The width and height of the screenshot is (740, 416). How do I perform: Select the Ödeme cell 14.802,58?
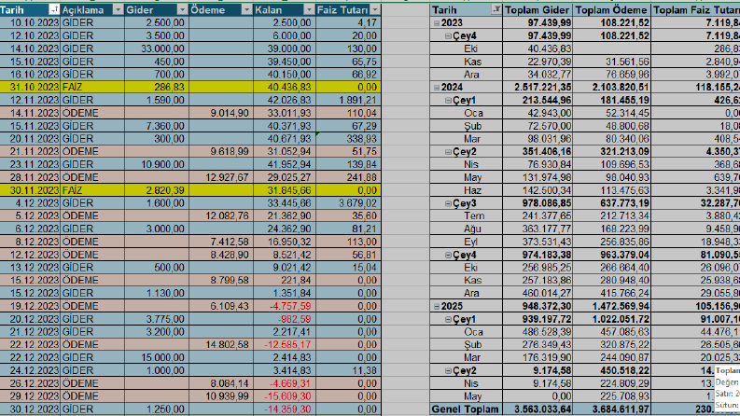pos(221,345)
